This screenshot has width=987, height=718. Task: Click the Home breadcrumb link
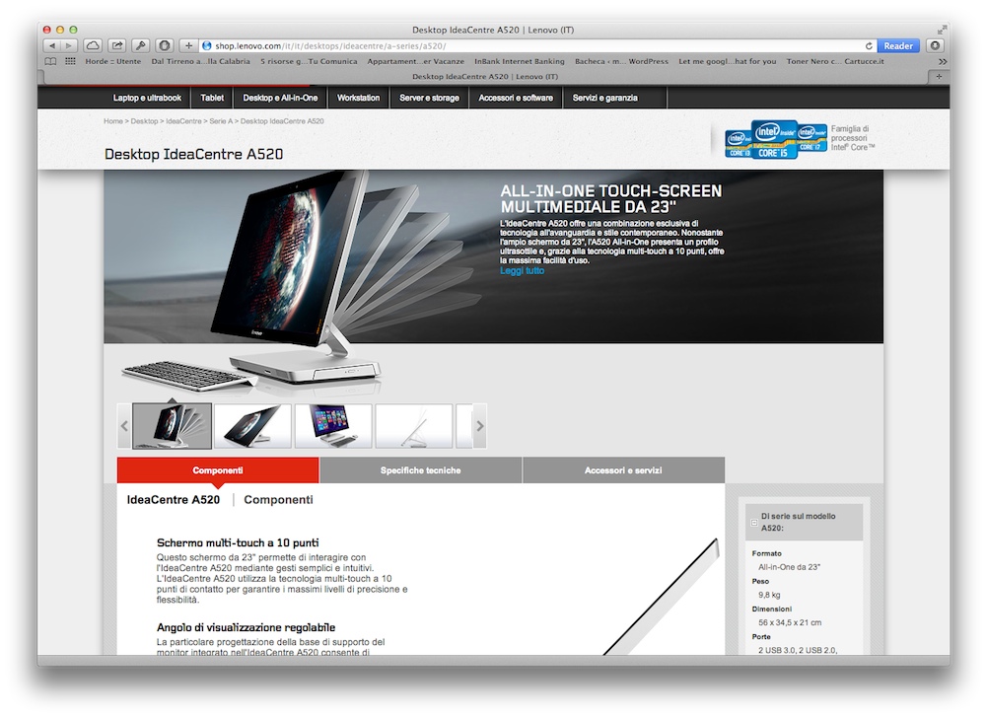pos(113,121)
